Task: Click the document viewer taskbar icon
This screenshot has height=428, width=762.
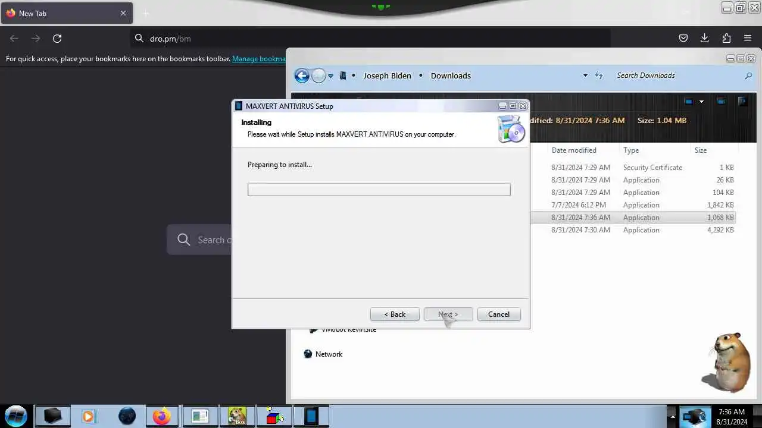Action: pos(200,416)
